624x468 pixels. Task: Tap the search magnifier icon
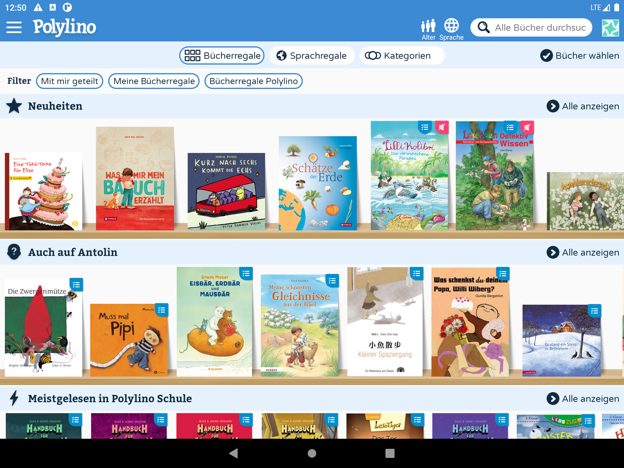[484, 27]
